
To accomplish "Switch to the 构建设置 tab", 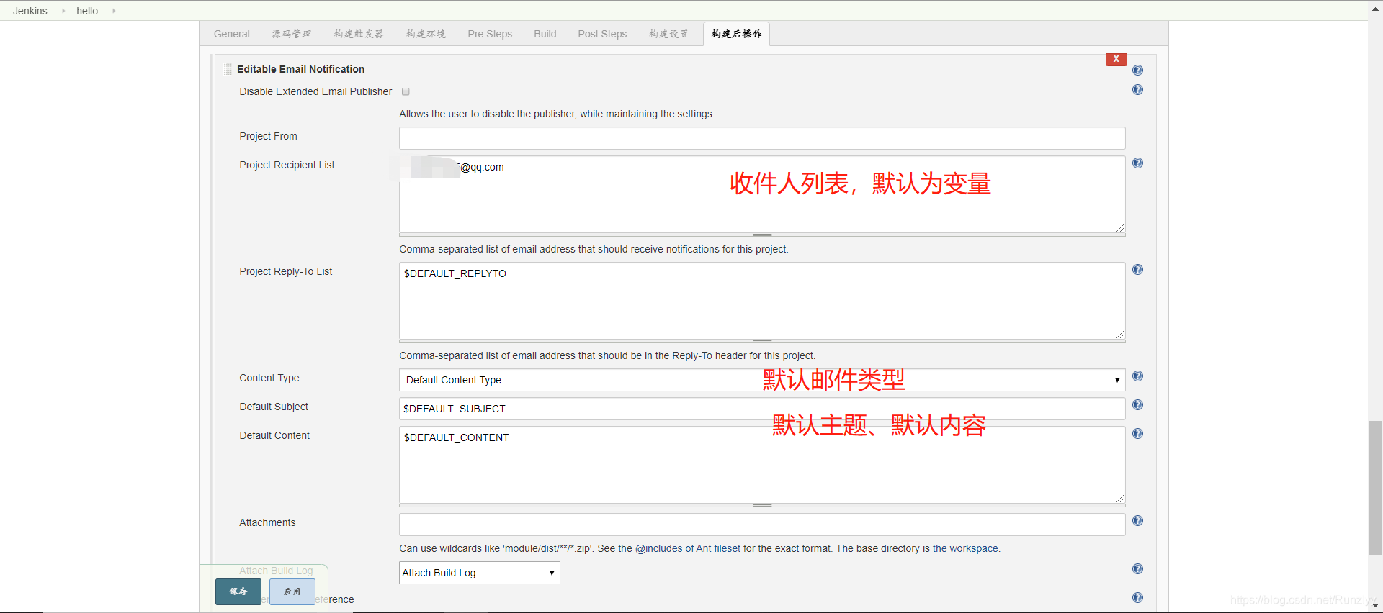I will click(x=668, y=34).
